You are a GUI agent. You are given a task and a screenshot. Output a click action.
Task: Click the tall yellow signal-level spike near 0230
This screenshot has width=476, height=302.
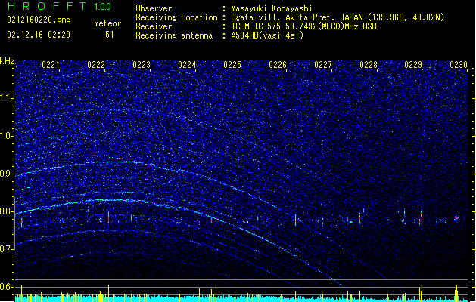coord(456,293)
